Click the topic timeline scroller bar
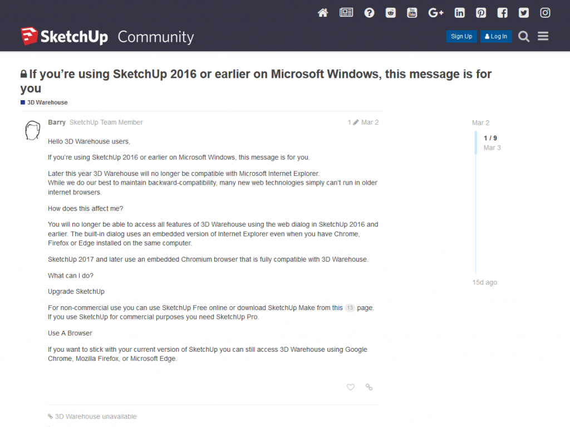This screenshot has height=427, width=570. click(x=476, y=143)
